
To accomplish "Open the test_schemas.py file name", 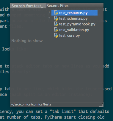I will click(73, 19).
